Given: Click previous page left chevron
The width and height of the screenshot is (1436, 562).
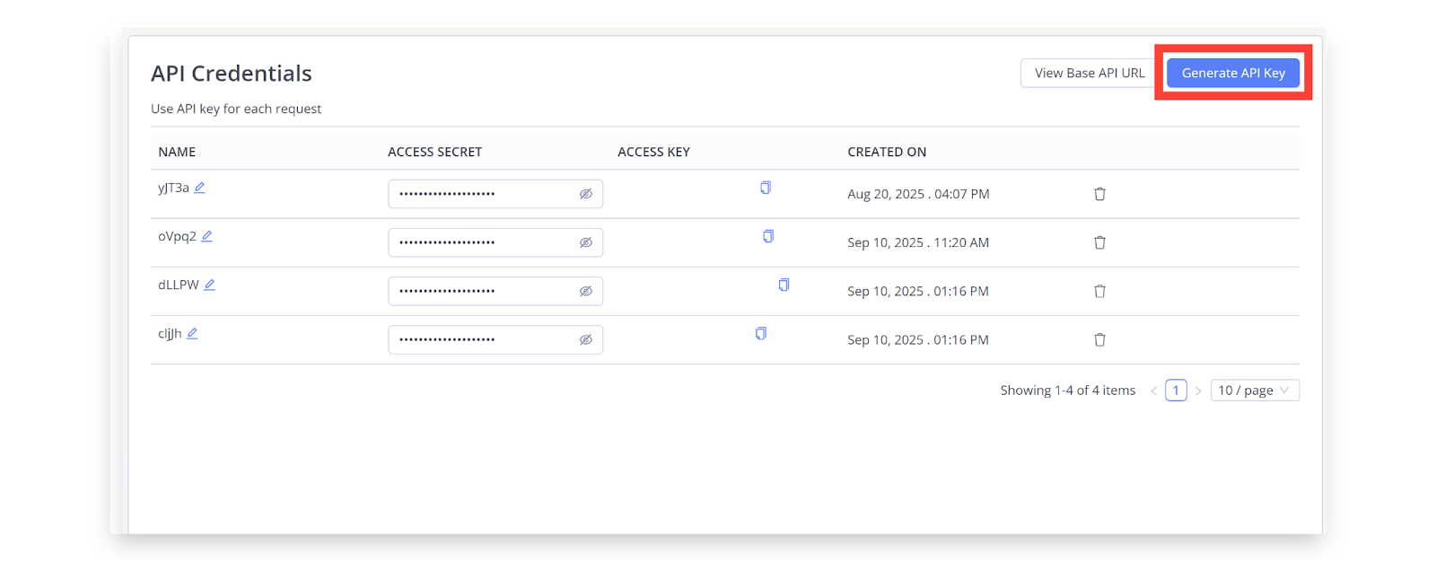Looking at the screenshot, I should tap(1154, 391).
